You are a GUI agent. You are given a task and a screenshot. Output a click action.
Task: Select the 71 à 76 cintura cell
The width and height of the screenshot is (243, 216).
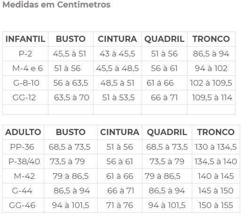[x=120, y=205]
